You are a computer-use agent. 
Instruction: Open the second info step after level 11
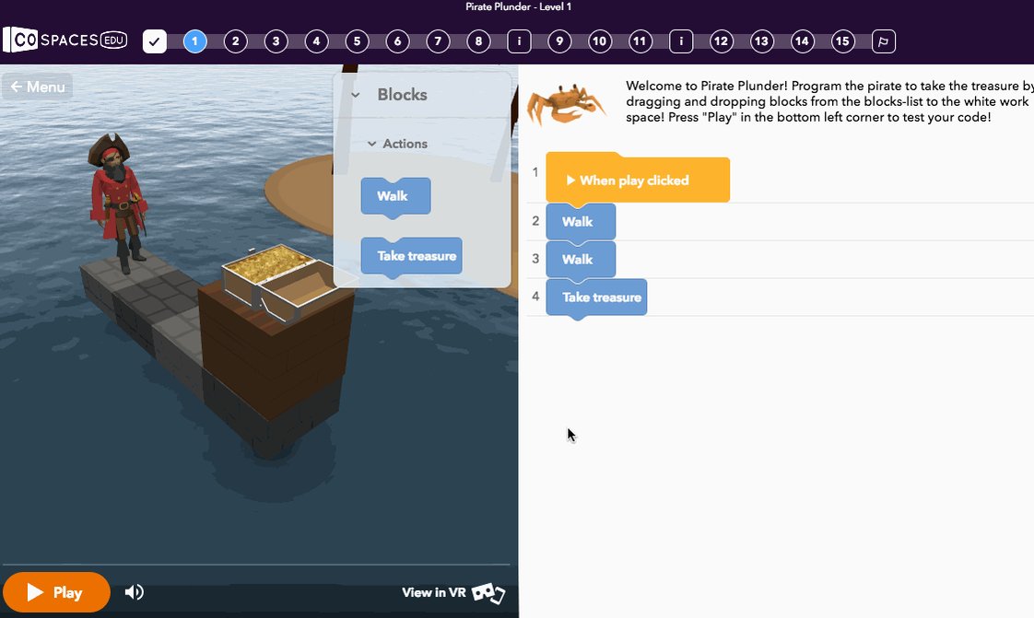coord(681,41)
